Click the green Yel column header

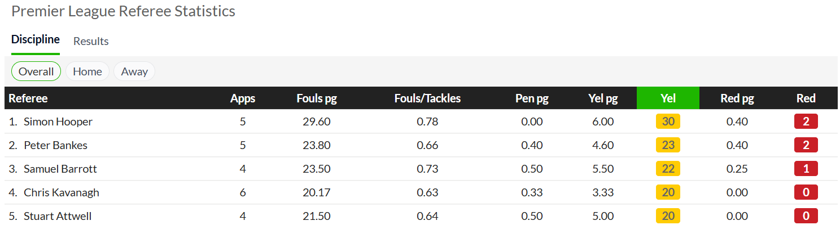click(x=668, y=98)
